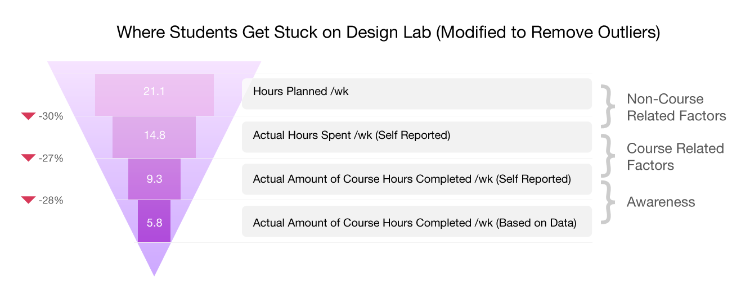The height and width of the screenshot is (303, 750).
Task: Select the -28% drop-off text
Action: pos(51,200)
